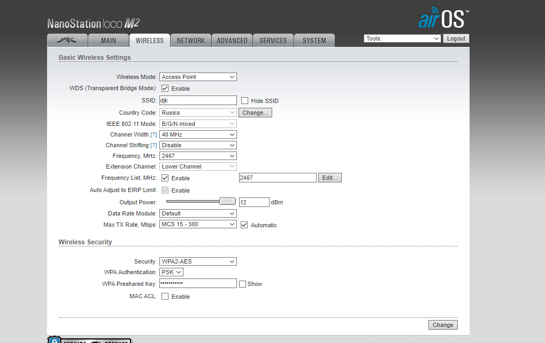Enable the MAC ACL checkbox
Image resolution: width=545 pixels, height=343 pixels.
tap(165, 297)
